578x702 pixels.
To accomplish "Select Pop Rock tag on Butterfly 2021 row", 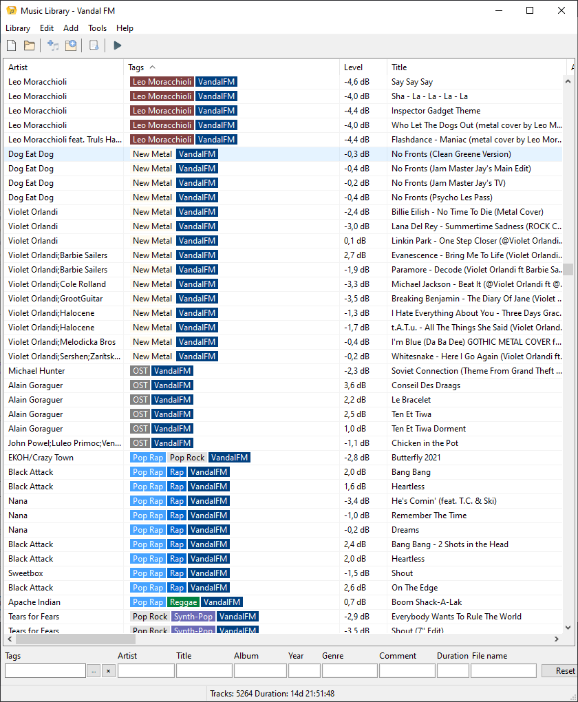I will tap(187, 458).
